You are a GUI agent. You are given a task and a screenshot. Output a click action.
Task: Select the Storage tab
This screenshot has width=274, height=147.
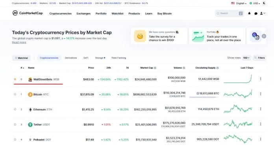[x=100, y=58]
